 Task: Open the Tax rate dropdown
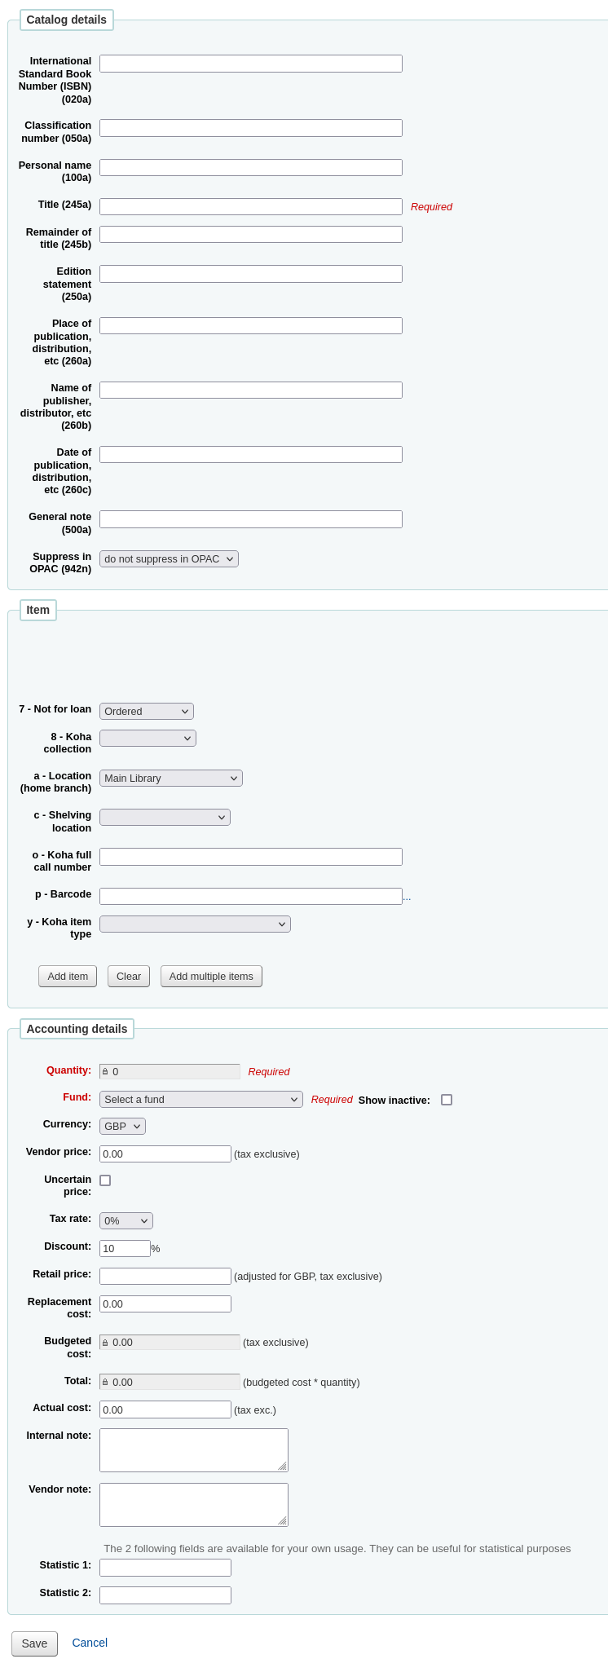click(x=126, y=1221)
